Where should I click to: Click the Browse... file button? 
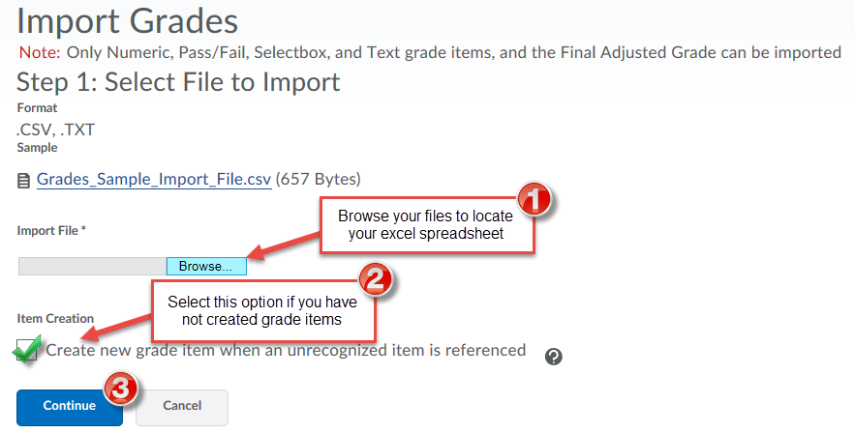tap(206, 266)
